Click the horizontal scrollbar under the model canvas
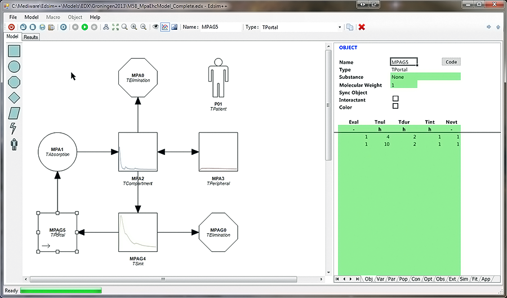Image resolution: width=507 pixels, height=298 pixels. point(163,279)
